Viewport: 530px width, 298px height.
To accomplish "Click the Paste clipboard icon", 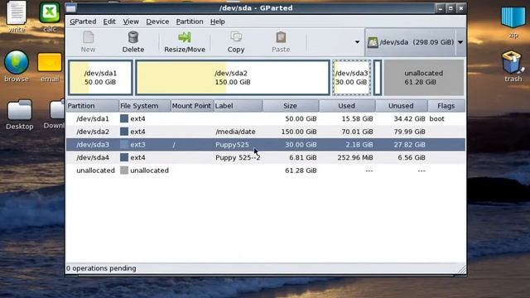I will tap(281, 37).
